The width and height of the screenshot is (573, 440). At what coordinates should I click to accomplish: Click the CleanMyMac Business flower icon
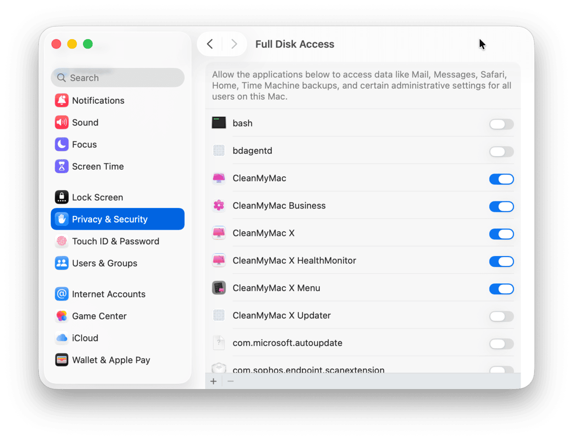point(219,206)
